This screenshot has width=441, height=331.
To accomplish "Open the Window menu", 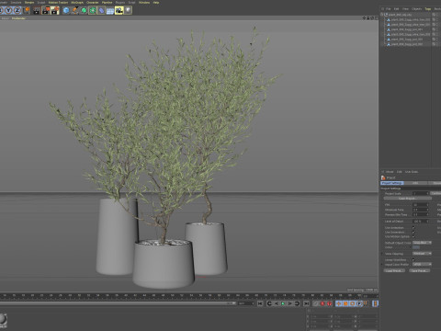I will [x=144, y=2].
